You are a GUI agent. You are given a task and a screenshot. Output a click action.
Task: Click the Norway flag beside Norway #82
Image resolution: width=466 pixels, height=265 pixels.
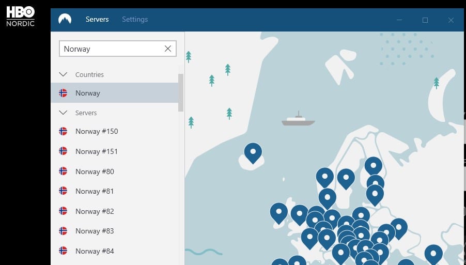pyautogui.click(x=63, y=211)
